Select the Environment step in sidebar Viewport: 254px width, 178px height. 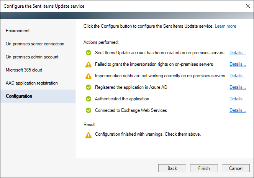(18, 31)
